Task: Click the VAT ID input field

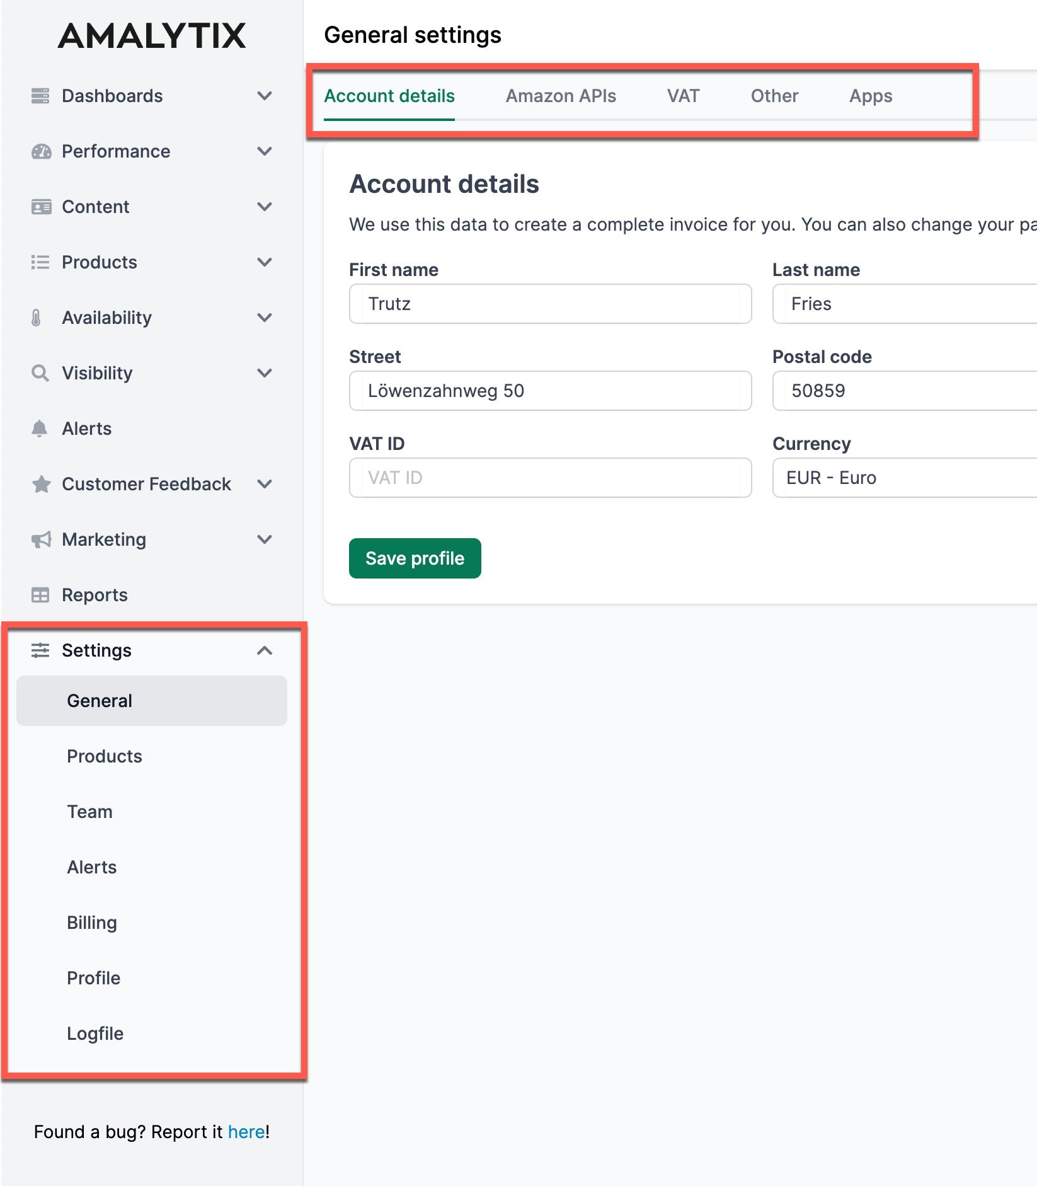Action: pyautogui.click(x=551, y=478)
